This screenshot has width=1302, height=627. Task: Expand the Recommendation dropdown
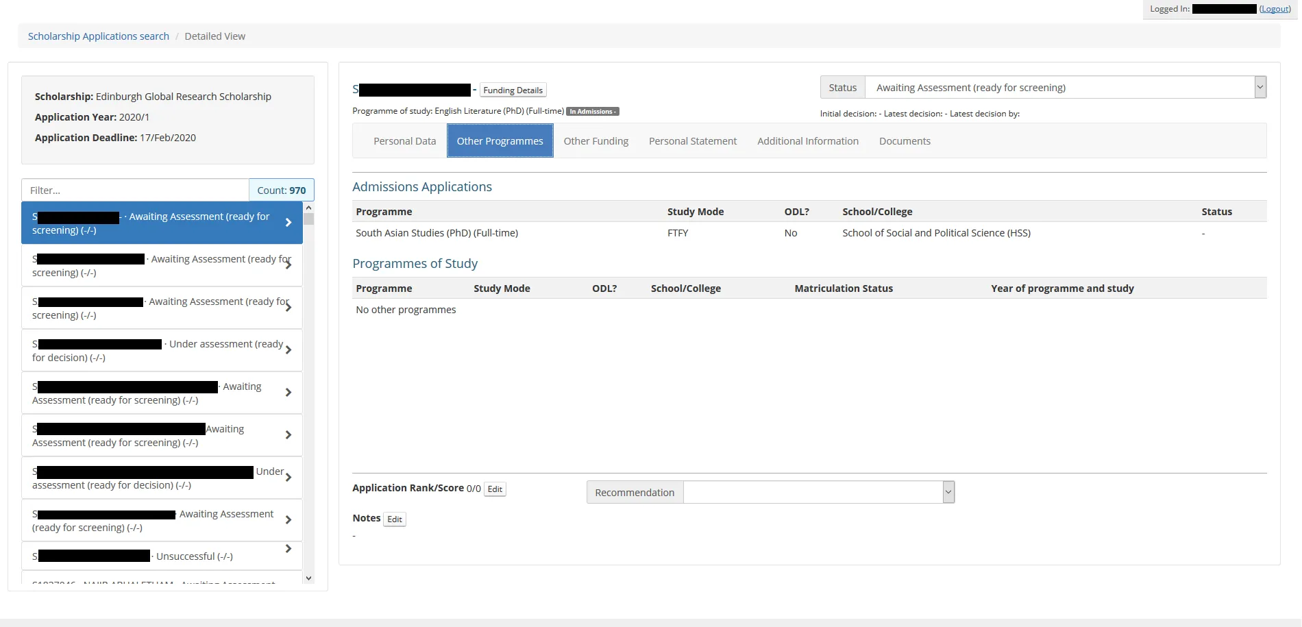[x=948, y=492]
